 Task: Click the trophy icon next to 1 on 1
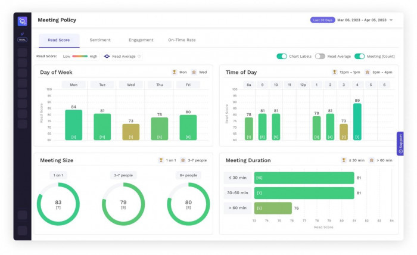click(161, 160)
